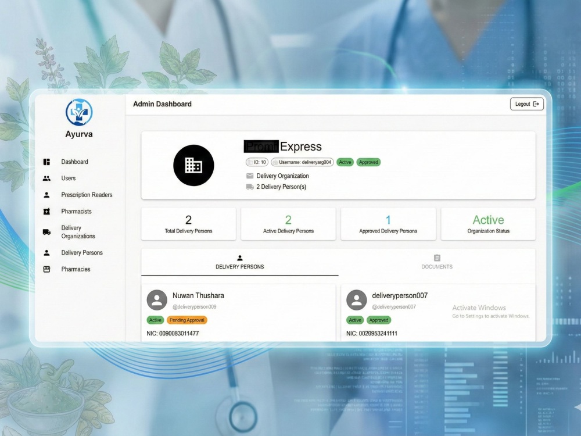This screenshot has width=581, height=436.
Task: Click the Pharmacists medical icon
Action: pyautogui.click(x=46, y=212)
